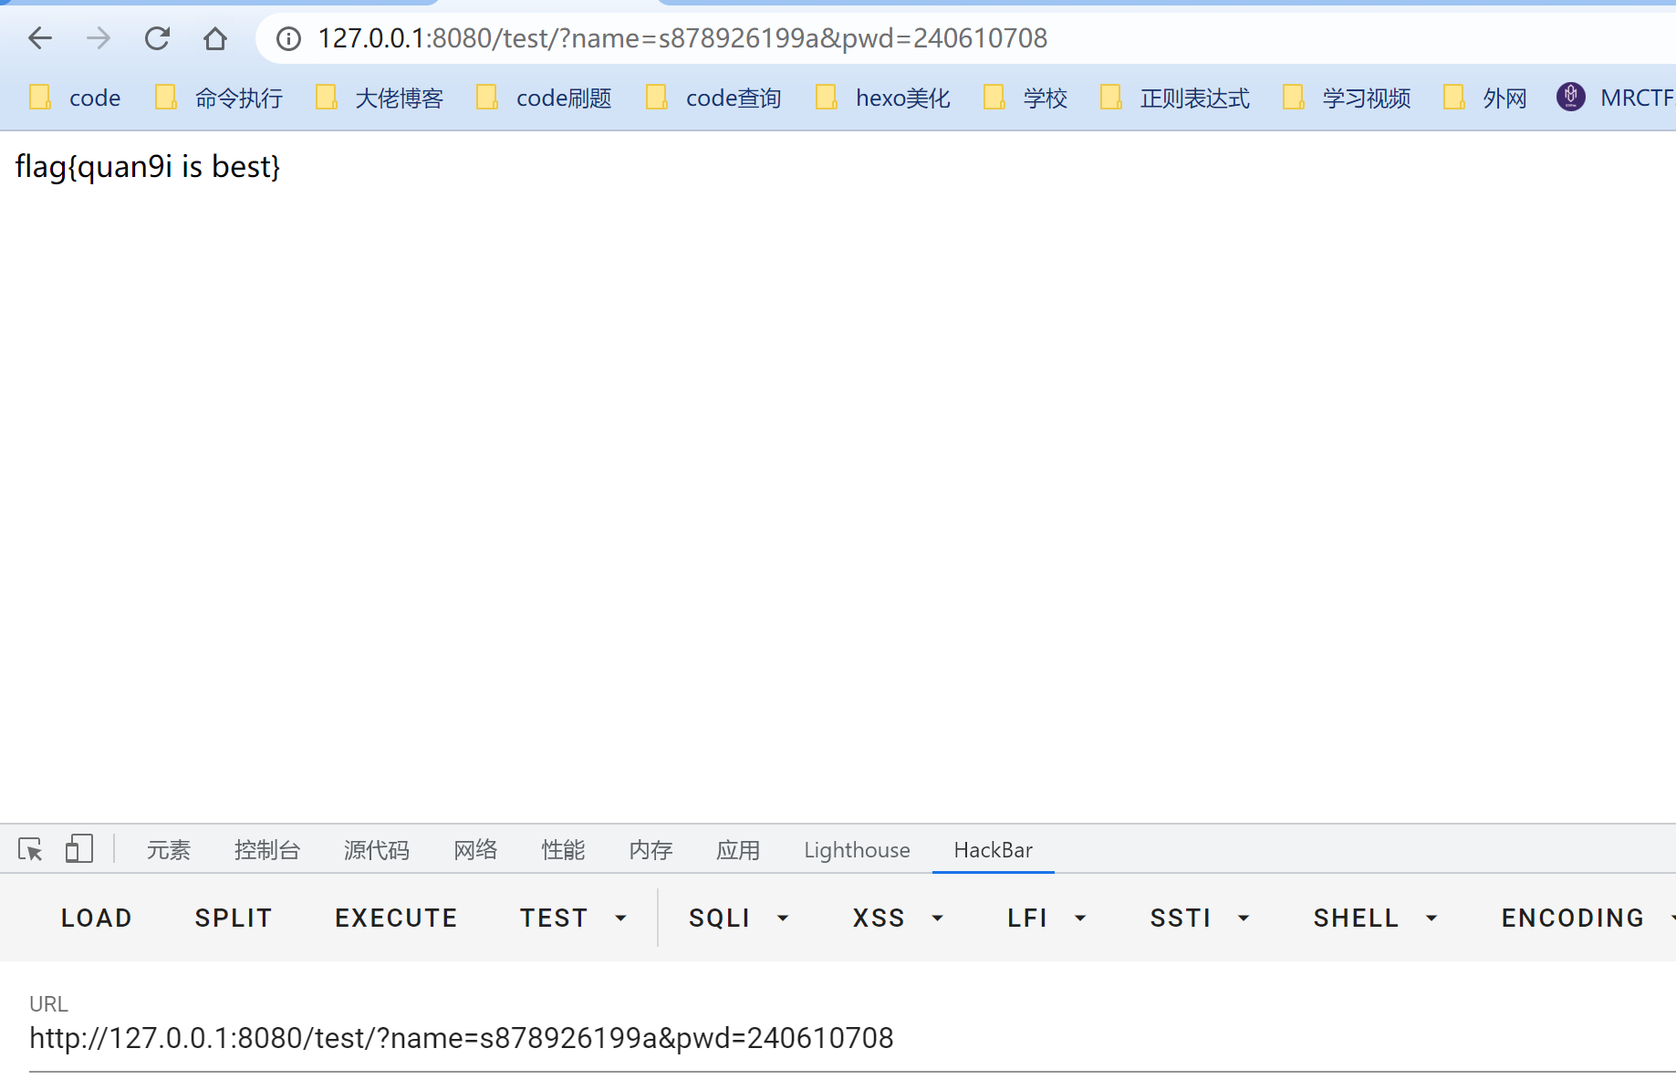Viewport: 1676px width, 1090px height.
Task: Open the '学习视频' bookmark folder
Action: pyautogui.click(x=1346, y=98)
